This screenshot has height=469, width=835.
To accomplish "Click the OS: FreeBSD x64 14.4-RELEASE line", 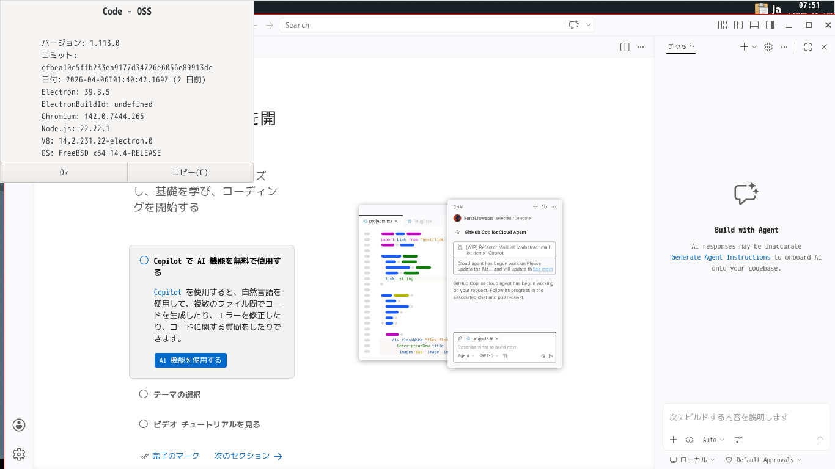I will click(x=101, y=153).
